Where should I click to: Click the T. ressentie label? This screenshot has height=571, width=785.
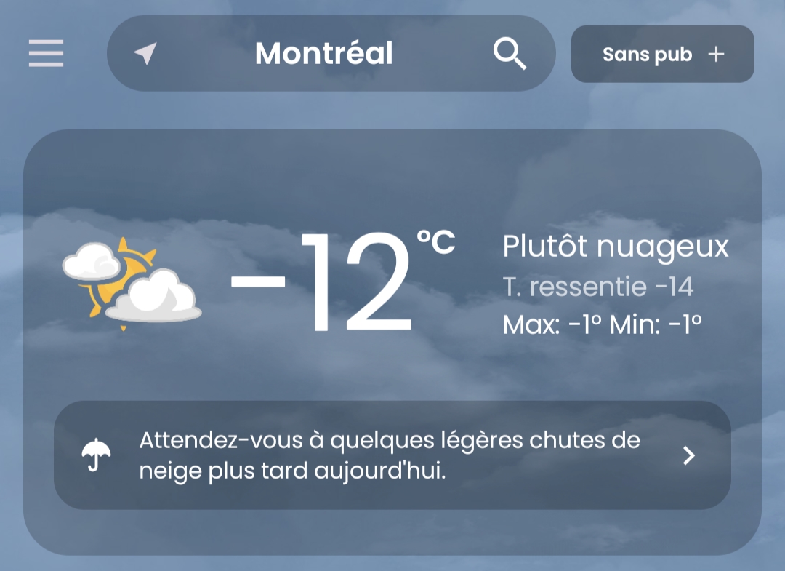(x=574, y=287)
